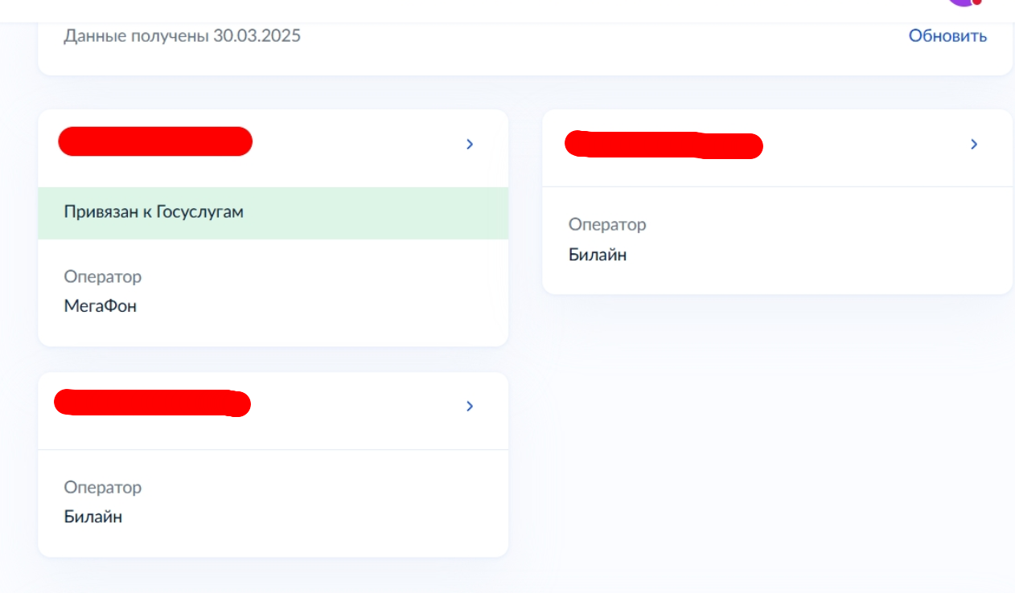The image size is (1015, 593).
Task: Click Билайн operator name in the right card
Action: tap(598, 256)
